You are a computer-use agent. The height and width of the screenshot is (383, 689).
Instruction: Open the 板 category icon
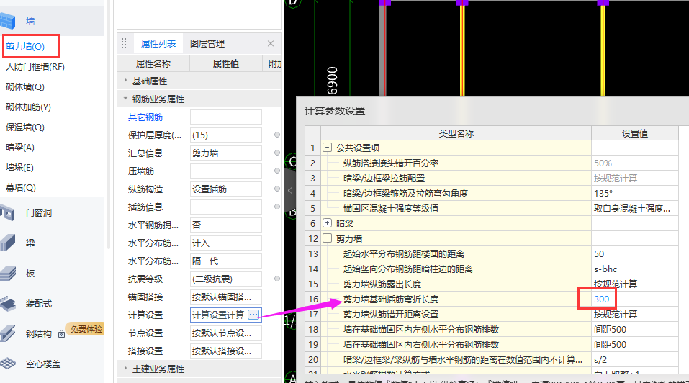(8, 273)
